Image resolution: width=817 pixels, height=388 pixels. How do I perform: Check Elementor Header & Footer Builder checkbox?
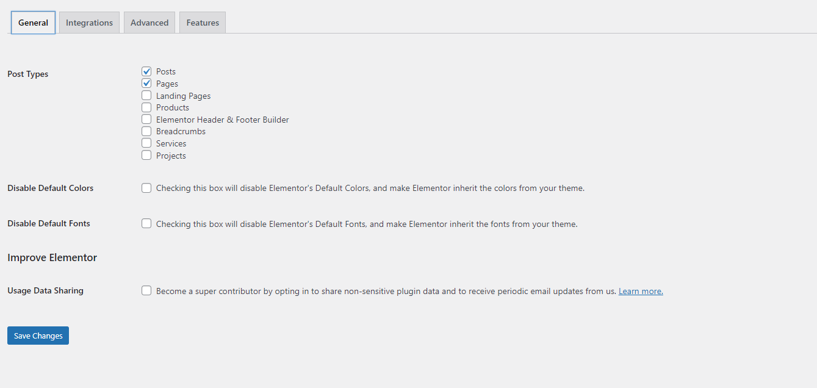(146, 120)
